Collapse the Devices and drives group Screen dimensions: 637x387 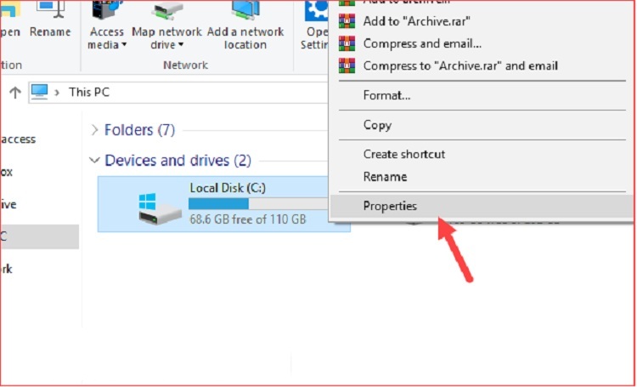94,161
